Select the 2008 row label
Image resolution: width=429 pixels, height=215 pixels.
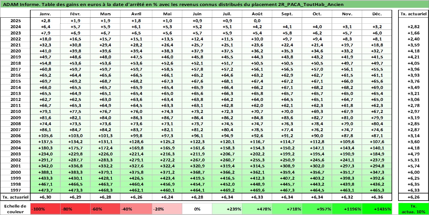(x=15, y=124)
